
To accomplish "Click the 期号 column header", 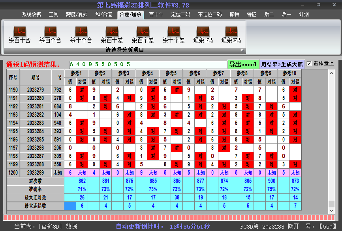I will tap(35, 78).
